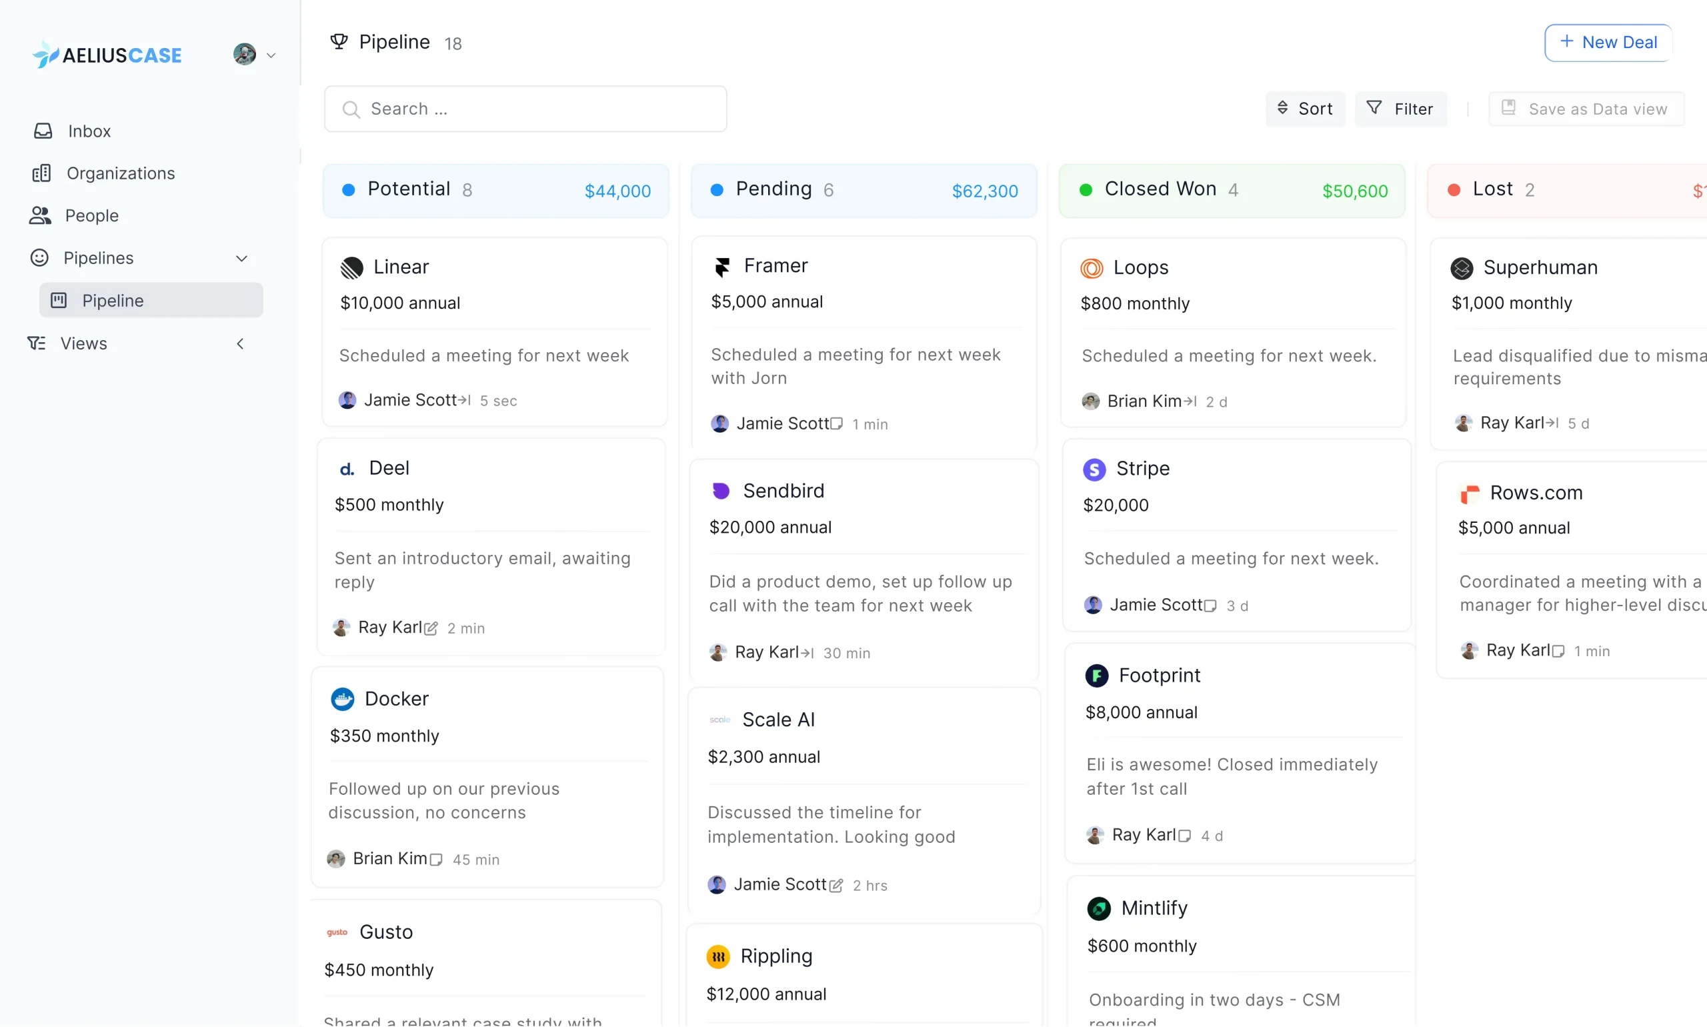
Task: Select Pipeline under the Pipelines section
Action: tap(113, 300)
